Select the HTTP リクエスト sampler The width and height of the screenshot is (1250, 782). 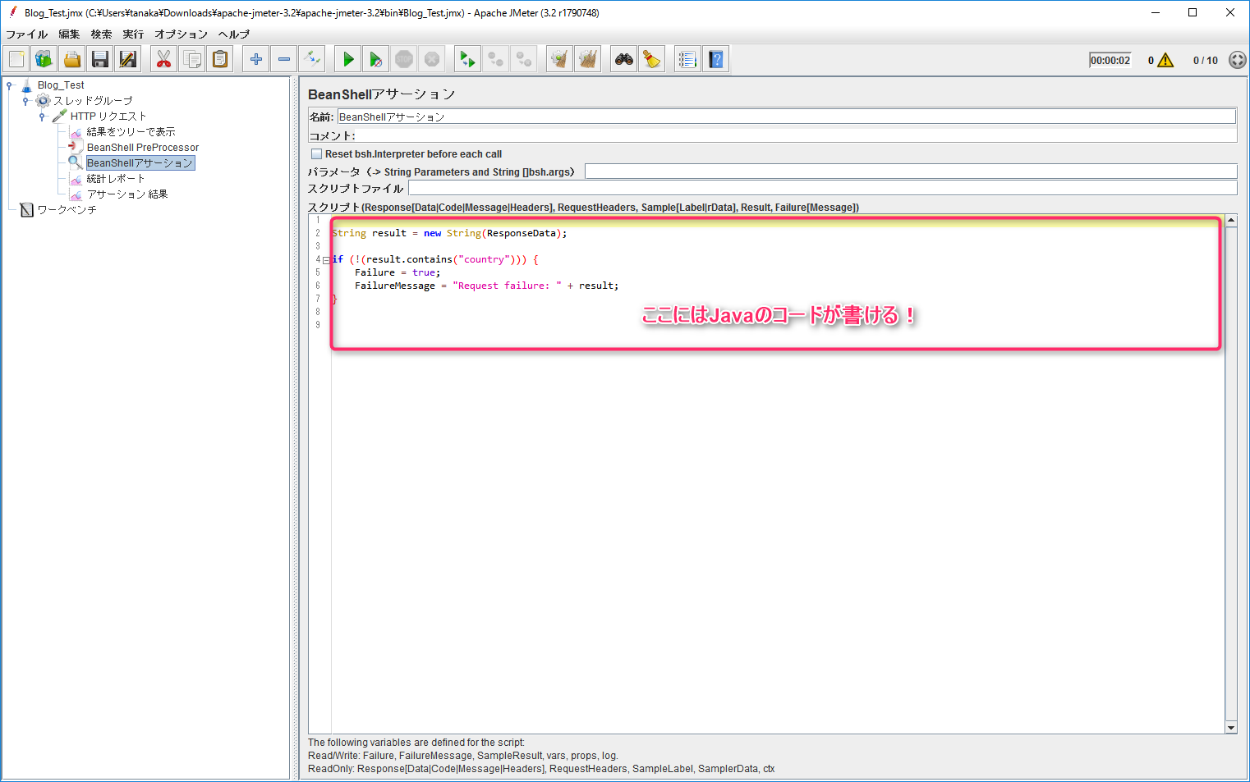tap(108, 117)
